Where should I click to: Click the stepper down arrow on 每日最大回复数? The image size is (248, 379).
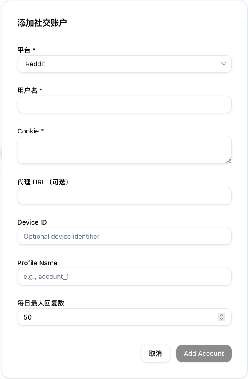click(222, 319)
